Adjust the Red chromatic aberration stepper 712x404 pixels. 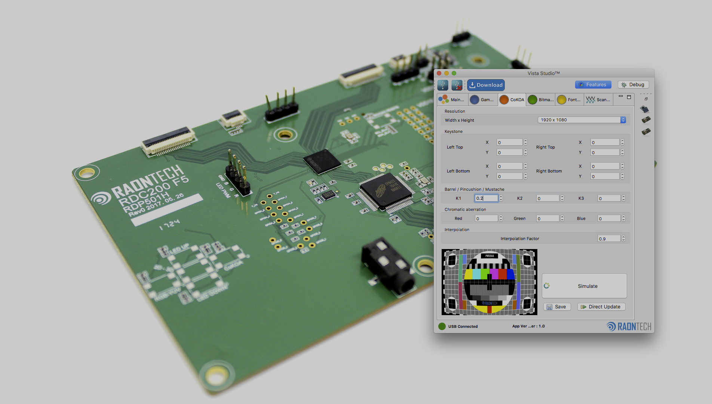501,218
